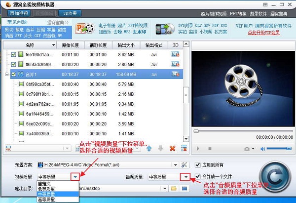Stop the preview playback
296x203 pixels.
[210, 148]
